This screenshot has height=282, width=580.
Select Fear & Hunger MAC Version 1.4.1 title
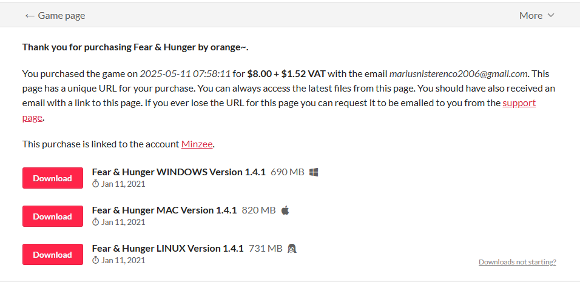click(164, 210)
